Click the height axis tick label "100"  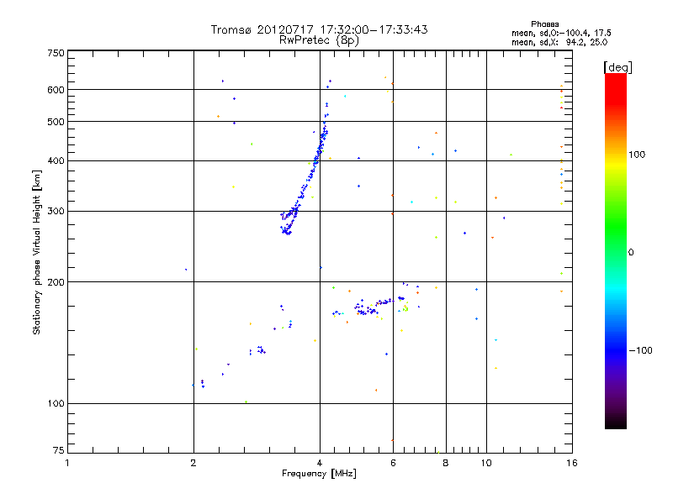pyautogui.click(x=56, y=404)
